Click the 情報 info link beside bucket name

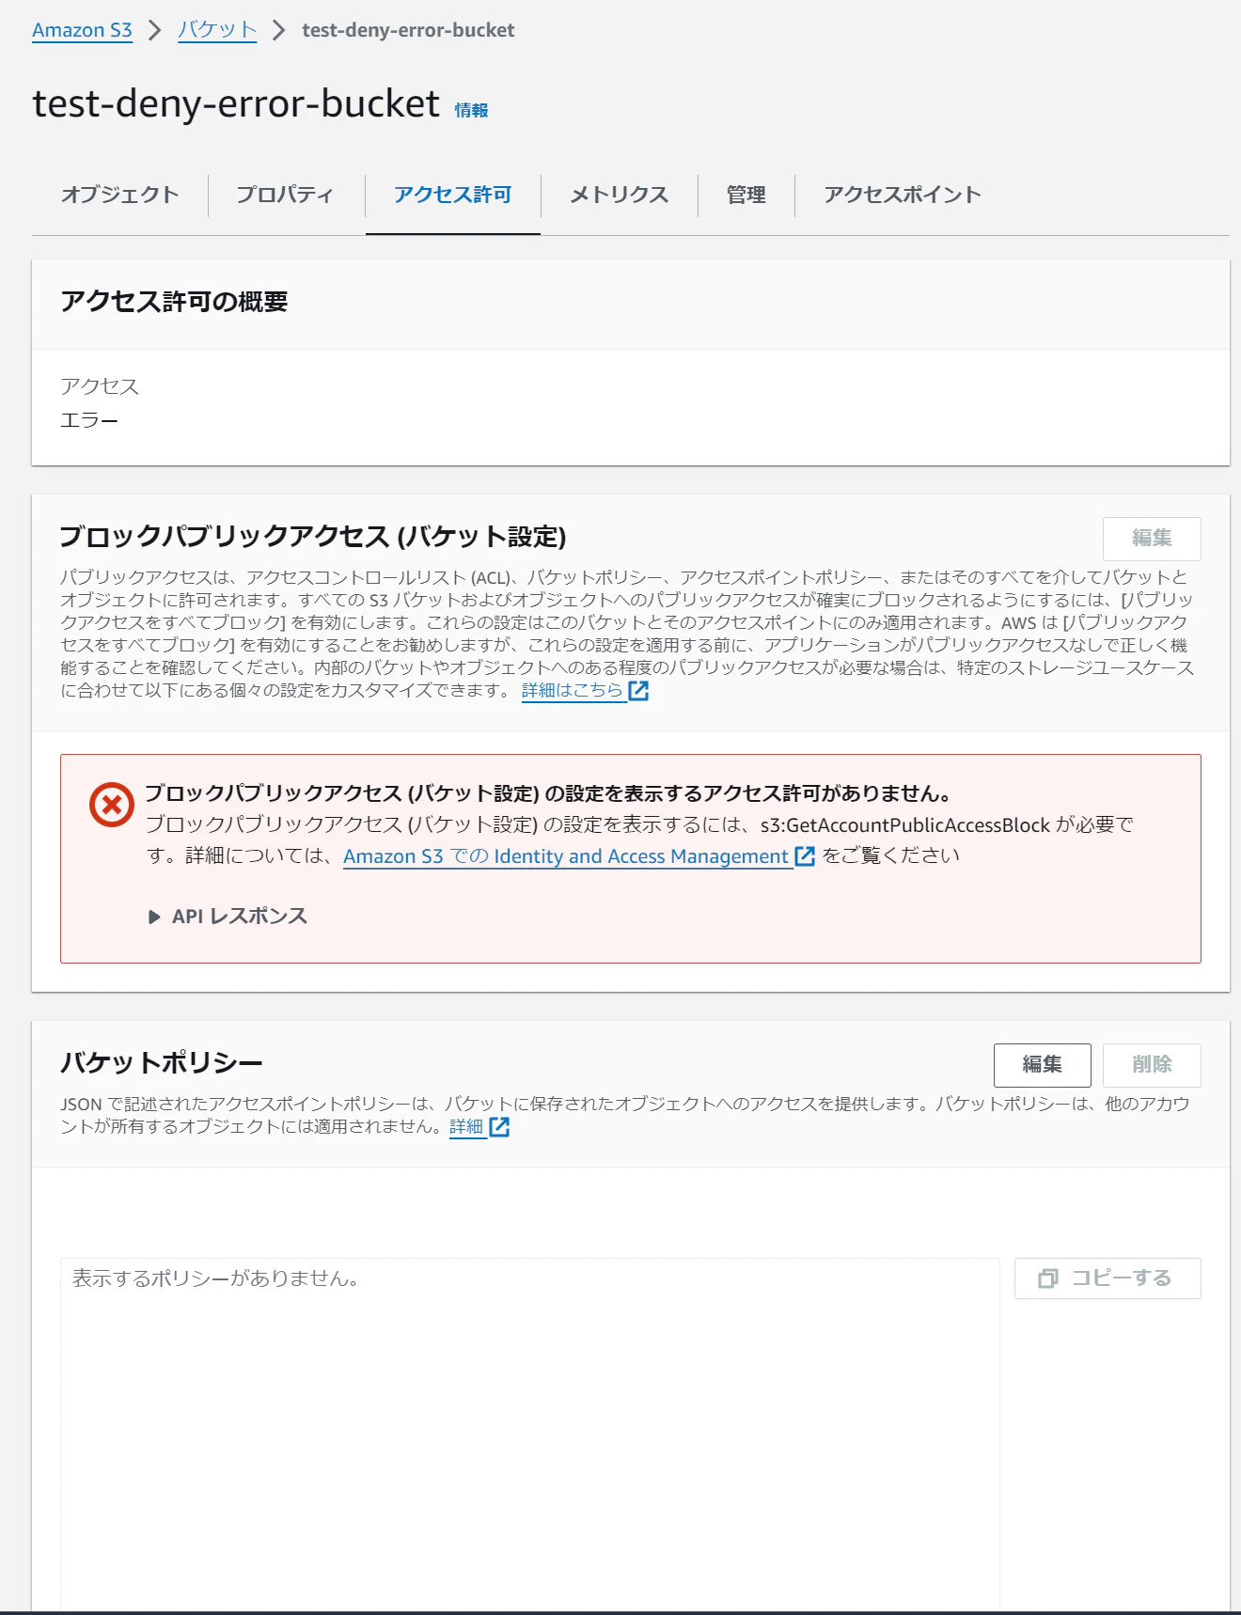tap(471, 110)
